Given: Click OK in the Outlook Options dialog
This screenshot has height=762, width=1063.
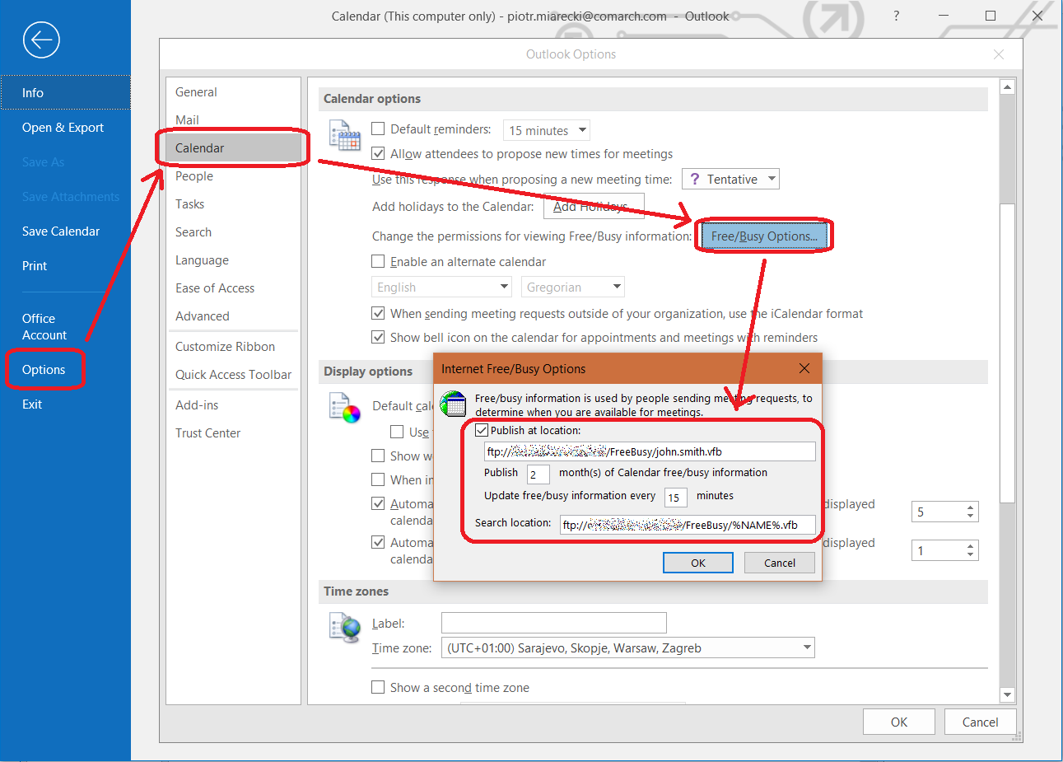Looking at the screenshot, I should [899, 722].
